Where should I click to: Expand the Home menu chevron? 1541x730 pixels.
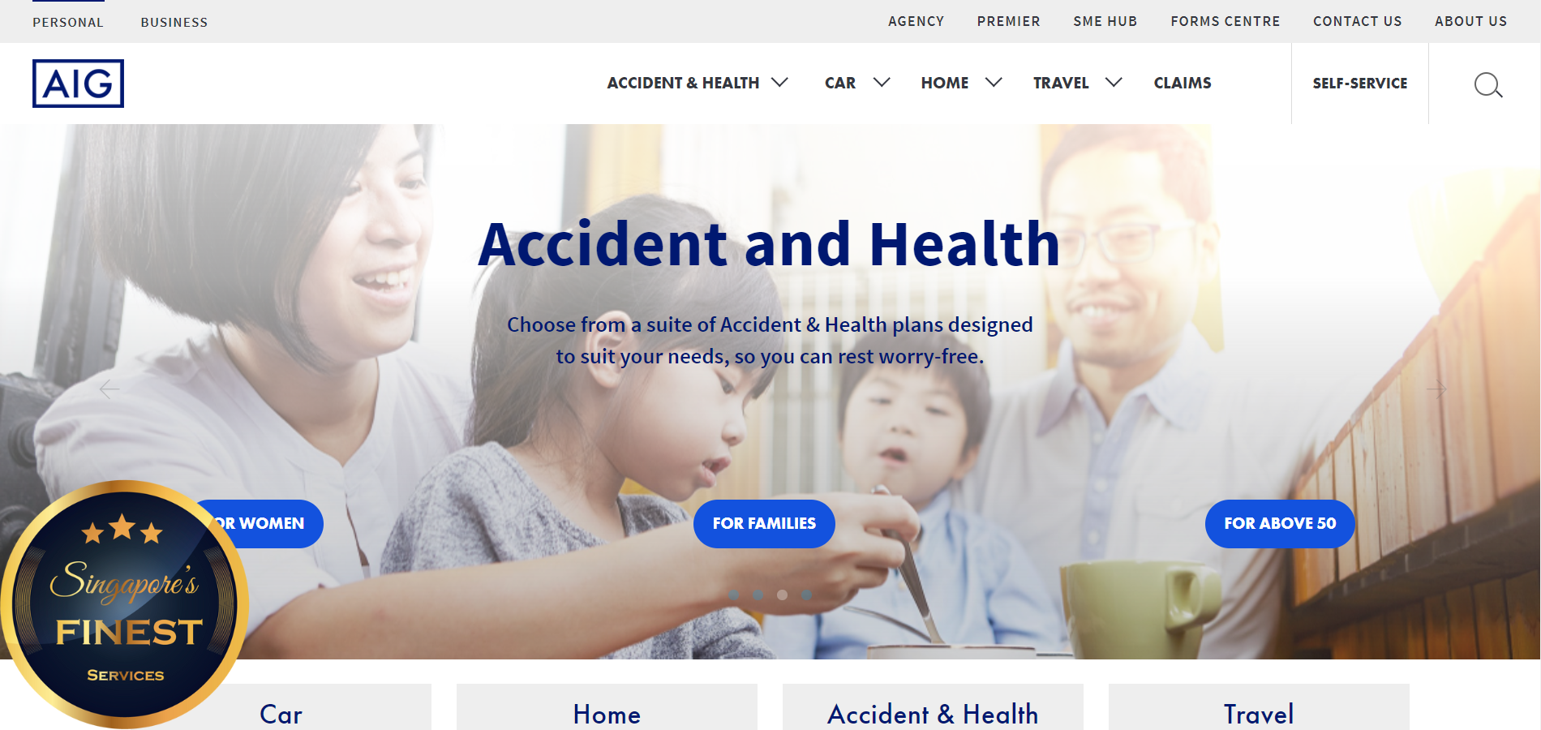click(994, 83)
